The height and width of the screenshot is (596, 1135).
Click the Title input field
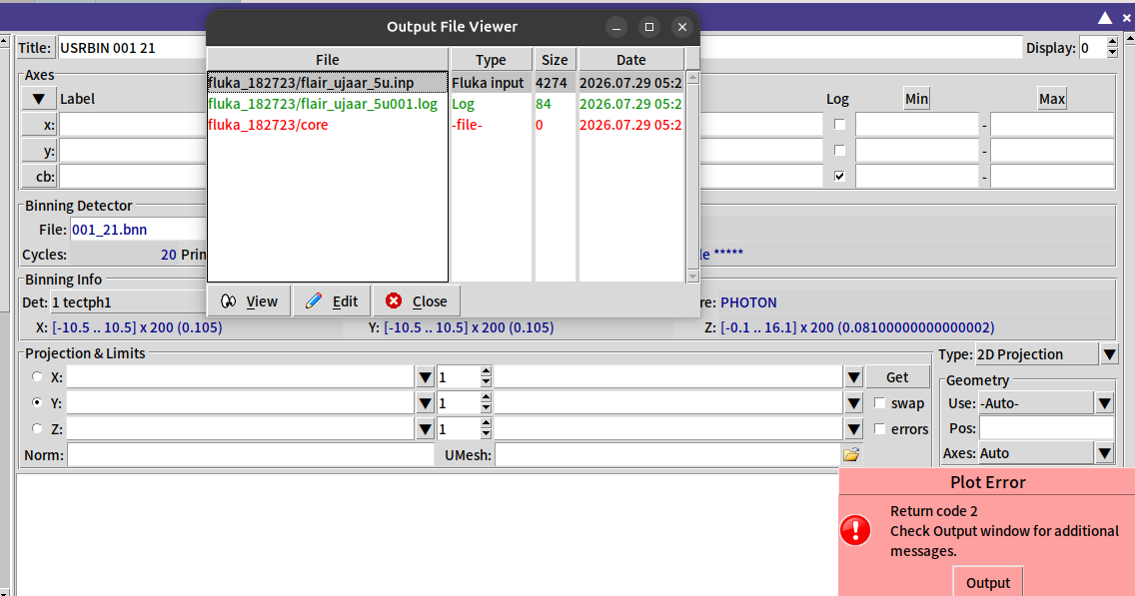coord(540,48)
